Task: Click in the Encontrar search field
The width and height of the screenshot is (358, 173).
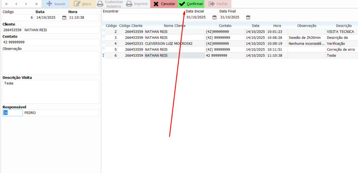Action: tap(143, 17)
